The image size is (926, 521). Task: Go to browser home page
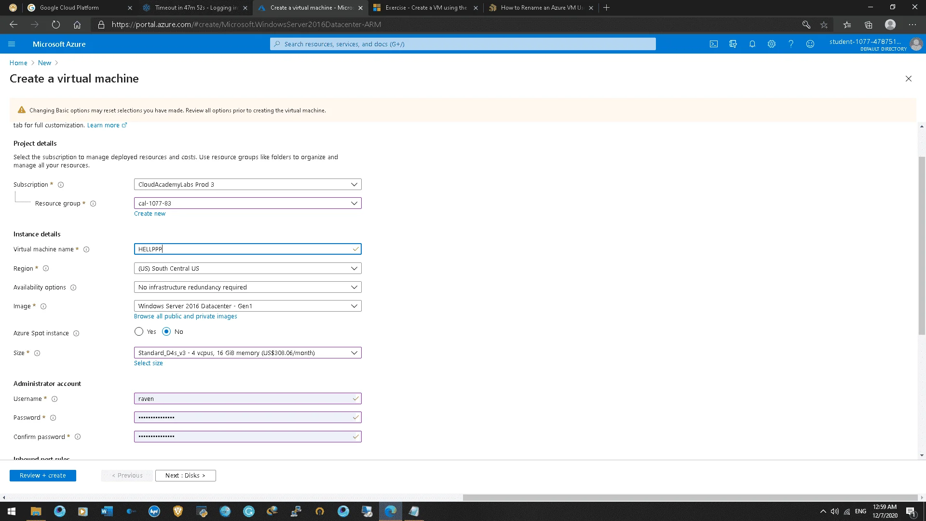point(77,25)
